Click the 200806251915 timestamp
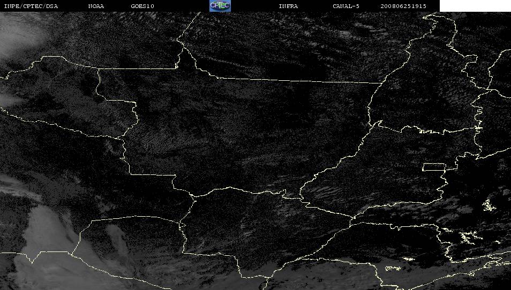511x290 pixels. click(x=403, y=6)
